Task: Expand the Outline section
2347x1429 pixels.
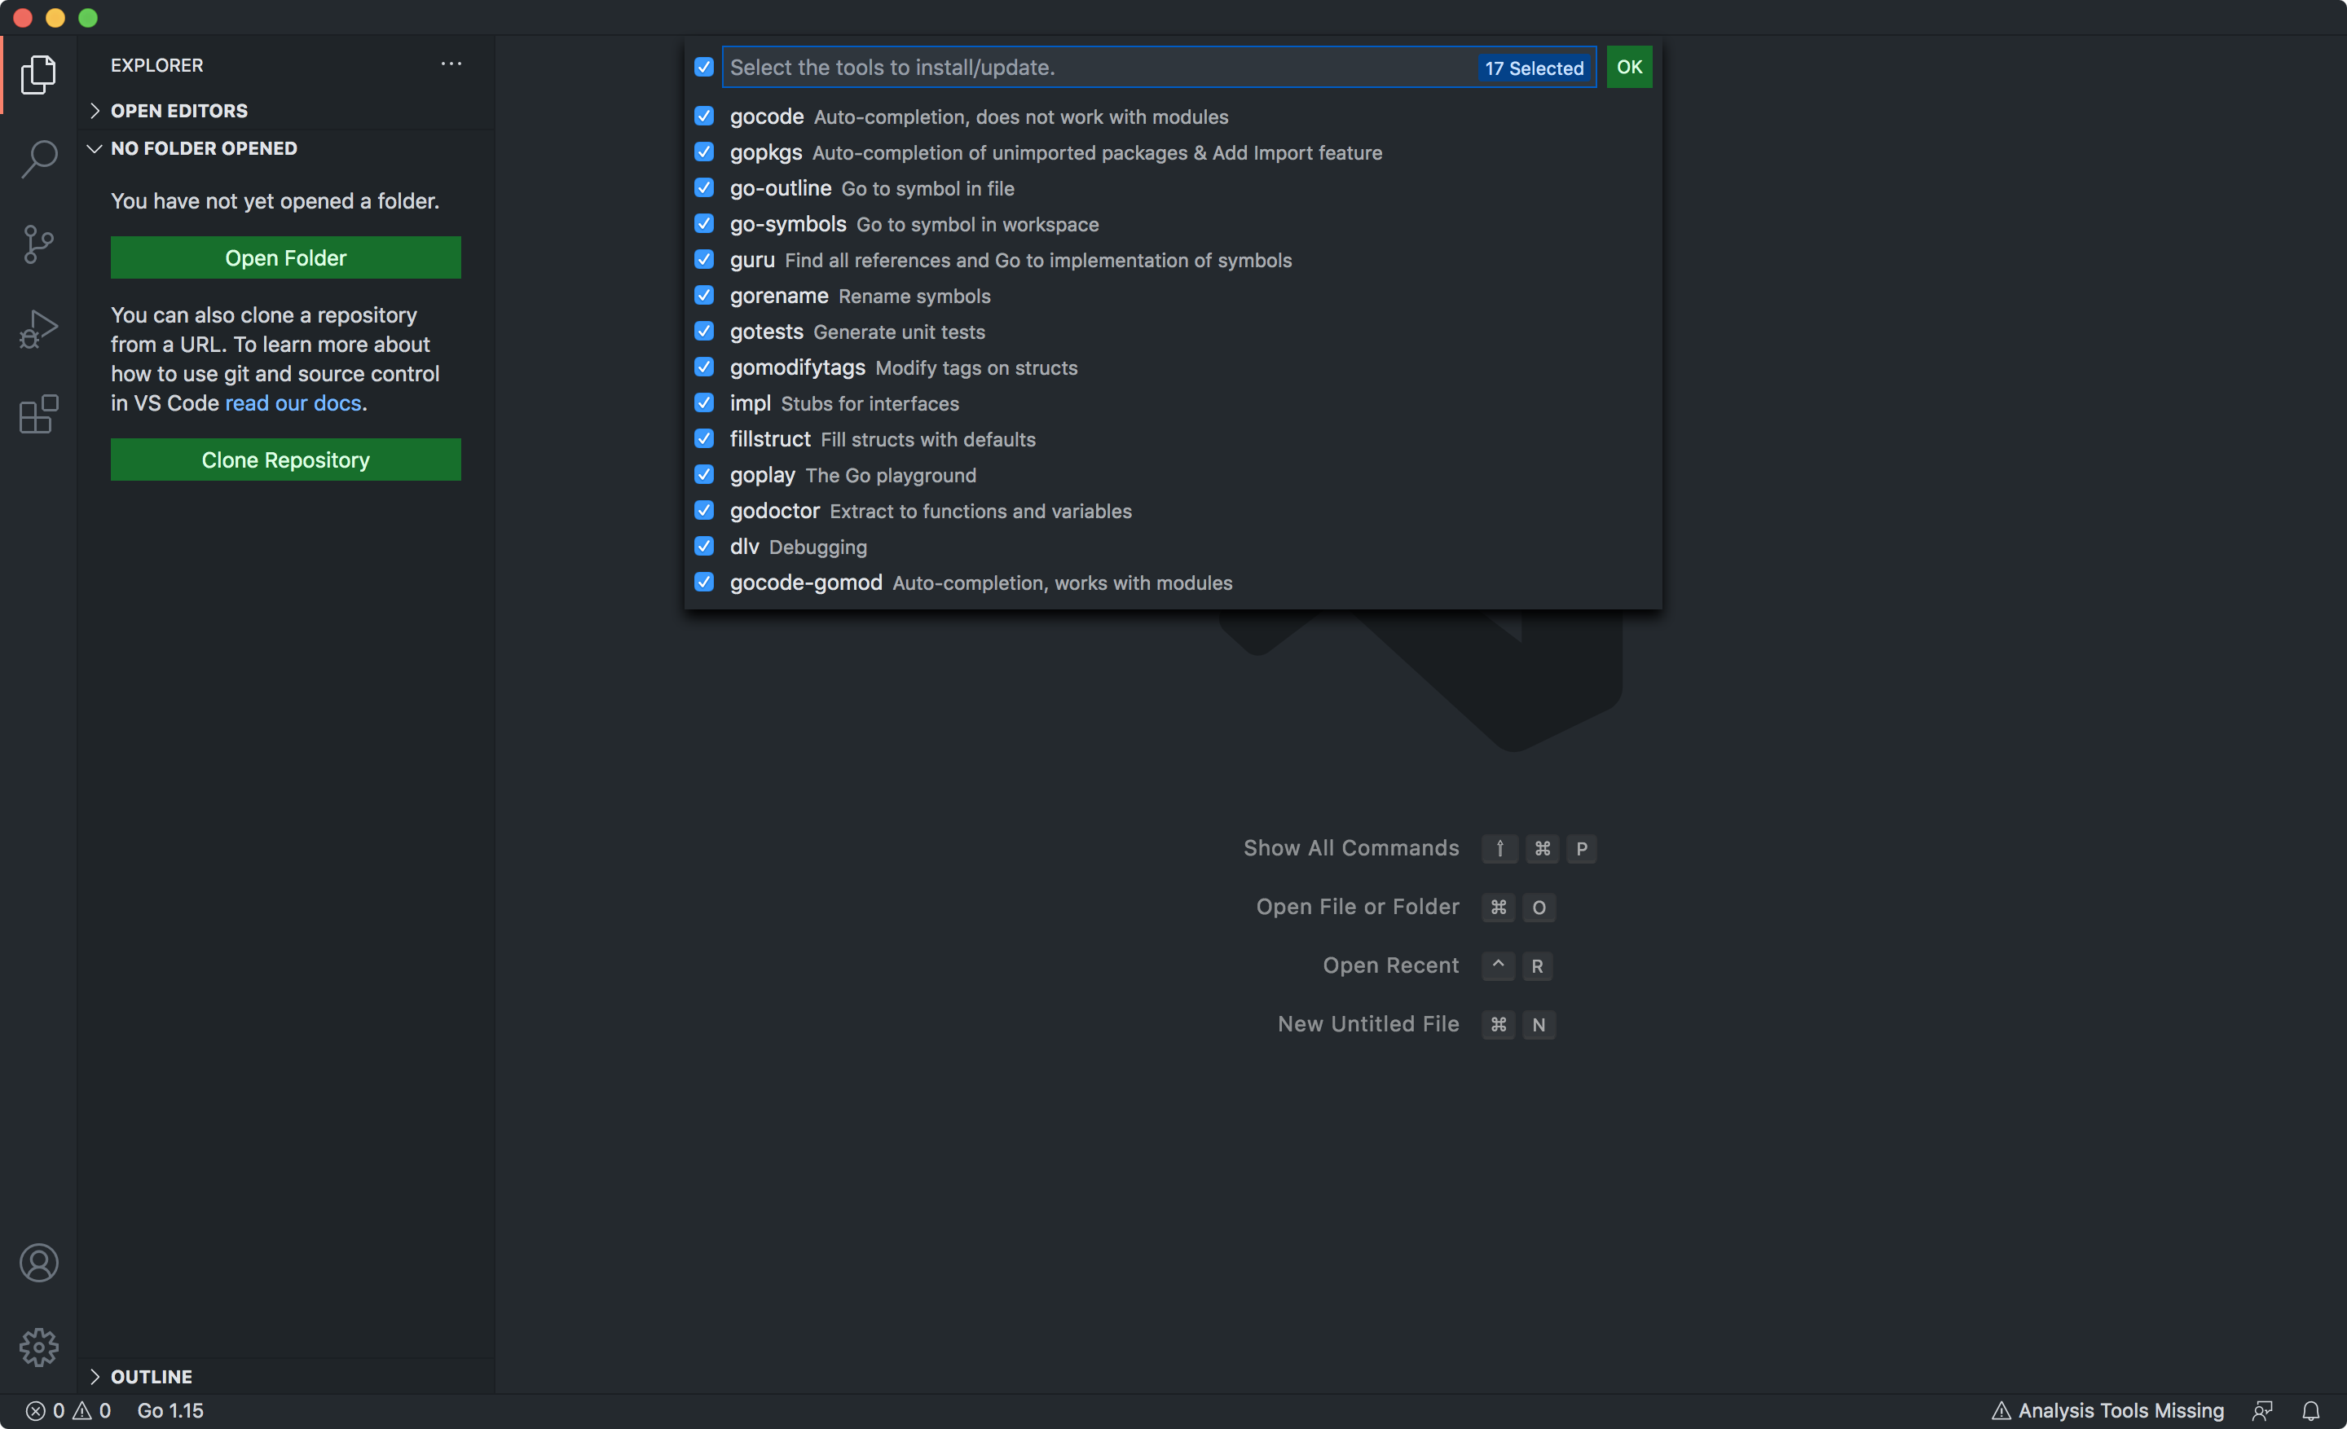Action: coord(151,1377)
